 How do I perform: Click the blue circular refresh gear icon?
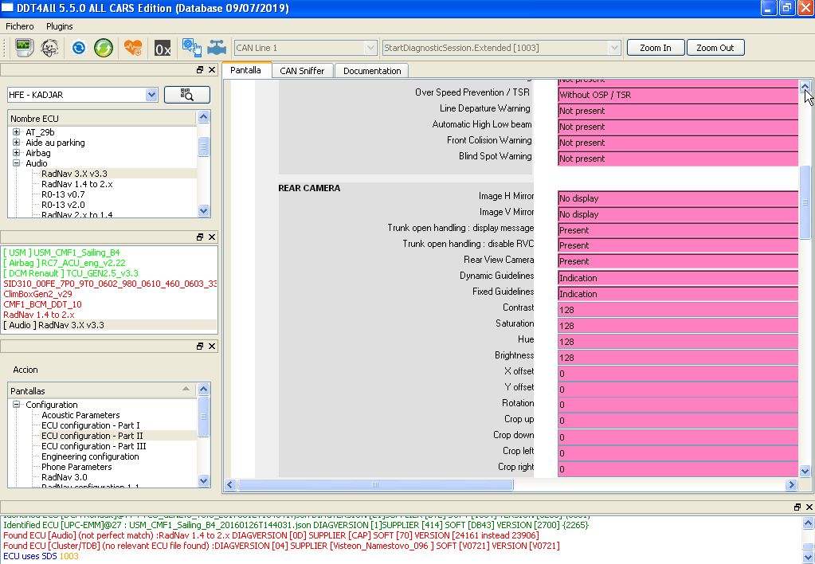[79, 48]
